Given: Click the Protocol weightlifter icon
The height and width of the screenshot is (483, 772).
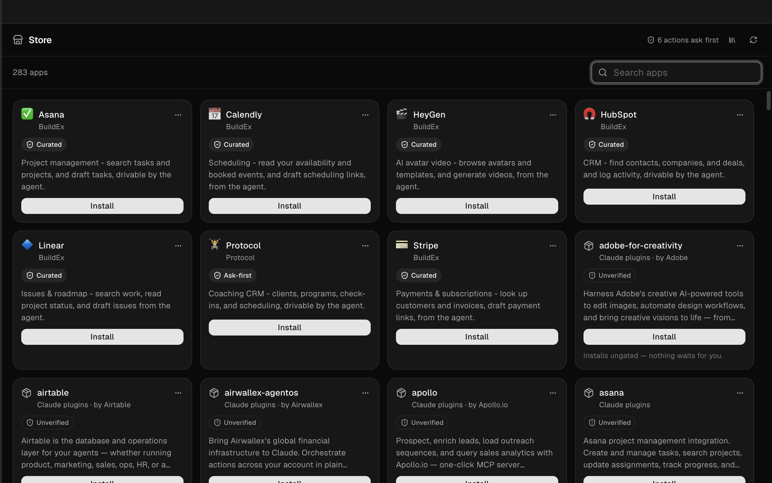Looking at the screenshot, I should click(214, 244).
